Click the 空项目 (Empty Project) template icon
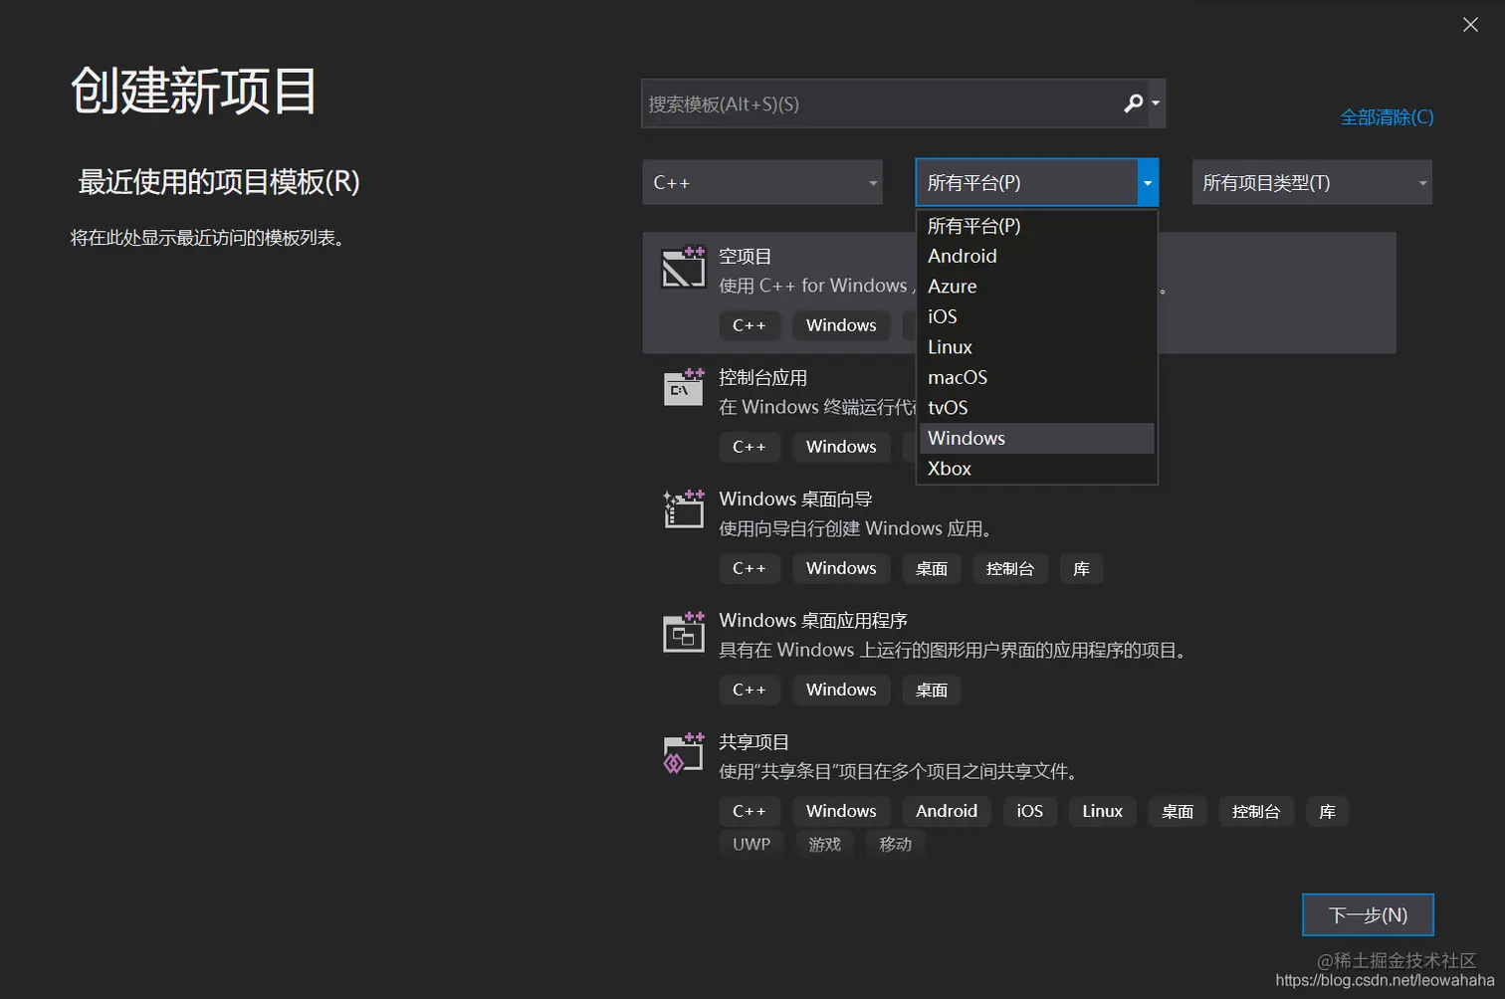Screen dimensions: 1505x999 tap(683, 267)
